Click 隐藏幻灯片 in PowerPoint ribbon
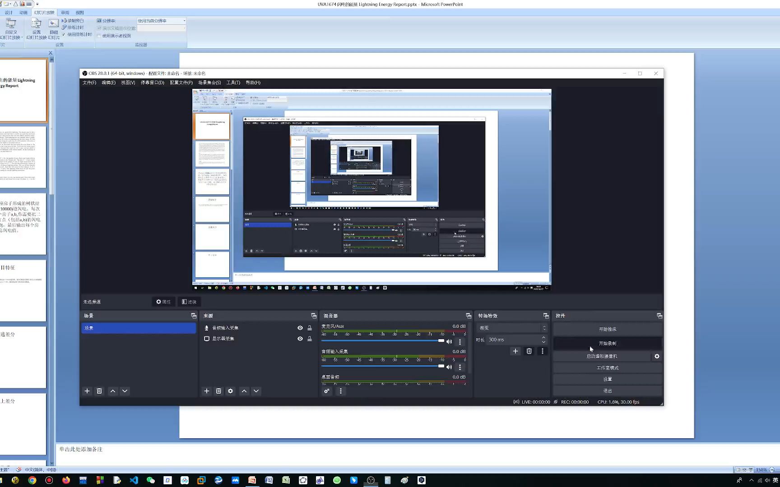Screen dimensions: 780x487 coord(54,29)
